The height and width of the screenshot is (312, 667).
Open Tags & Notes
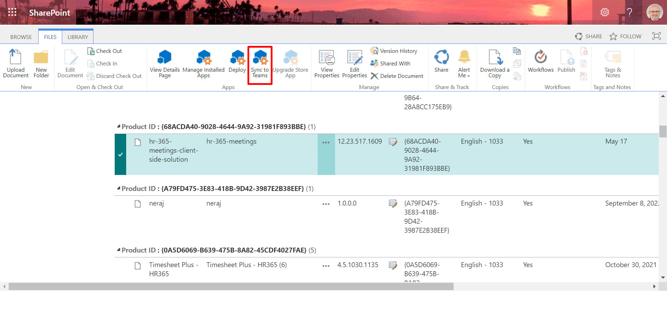click(x=613, y=63)
